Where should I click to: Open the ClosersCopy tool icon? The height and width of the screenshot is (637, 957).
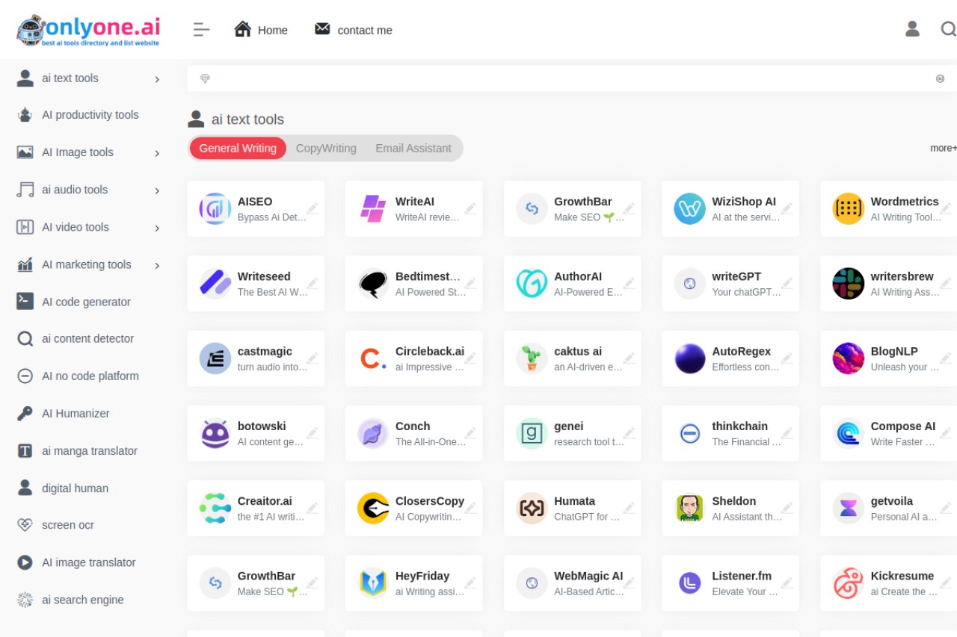pos(373,509)
